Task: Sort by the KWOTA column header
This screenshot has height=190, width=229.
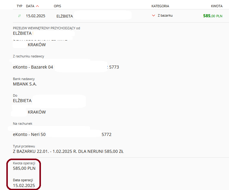Action: pyautogui.click(x=217, y=6)
